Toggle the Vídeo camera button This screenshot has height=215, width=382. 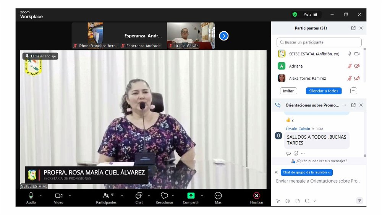tap(58, 196)
